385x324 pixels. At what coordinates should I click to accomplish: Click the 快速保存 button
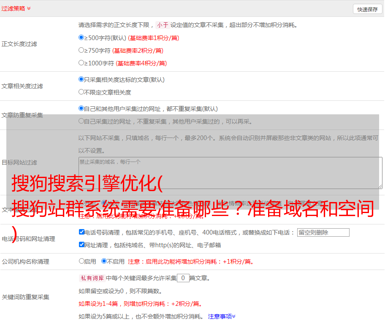(x=367, y=9)
